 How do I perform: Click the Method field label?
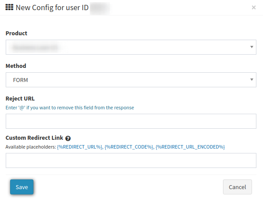(16, 66)
